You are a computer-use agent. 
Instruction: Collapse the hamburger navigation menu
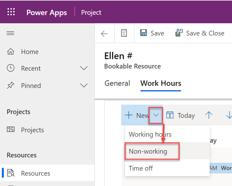11,33
